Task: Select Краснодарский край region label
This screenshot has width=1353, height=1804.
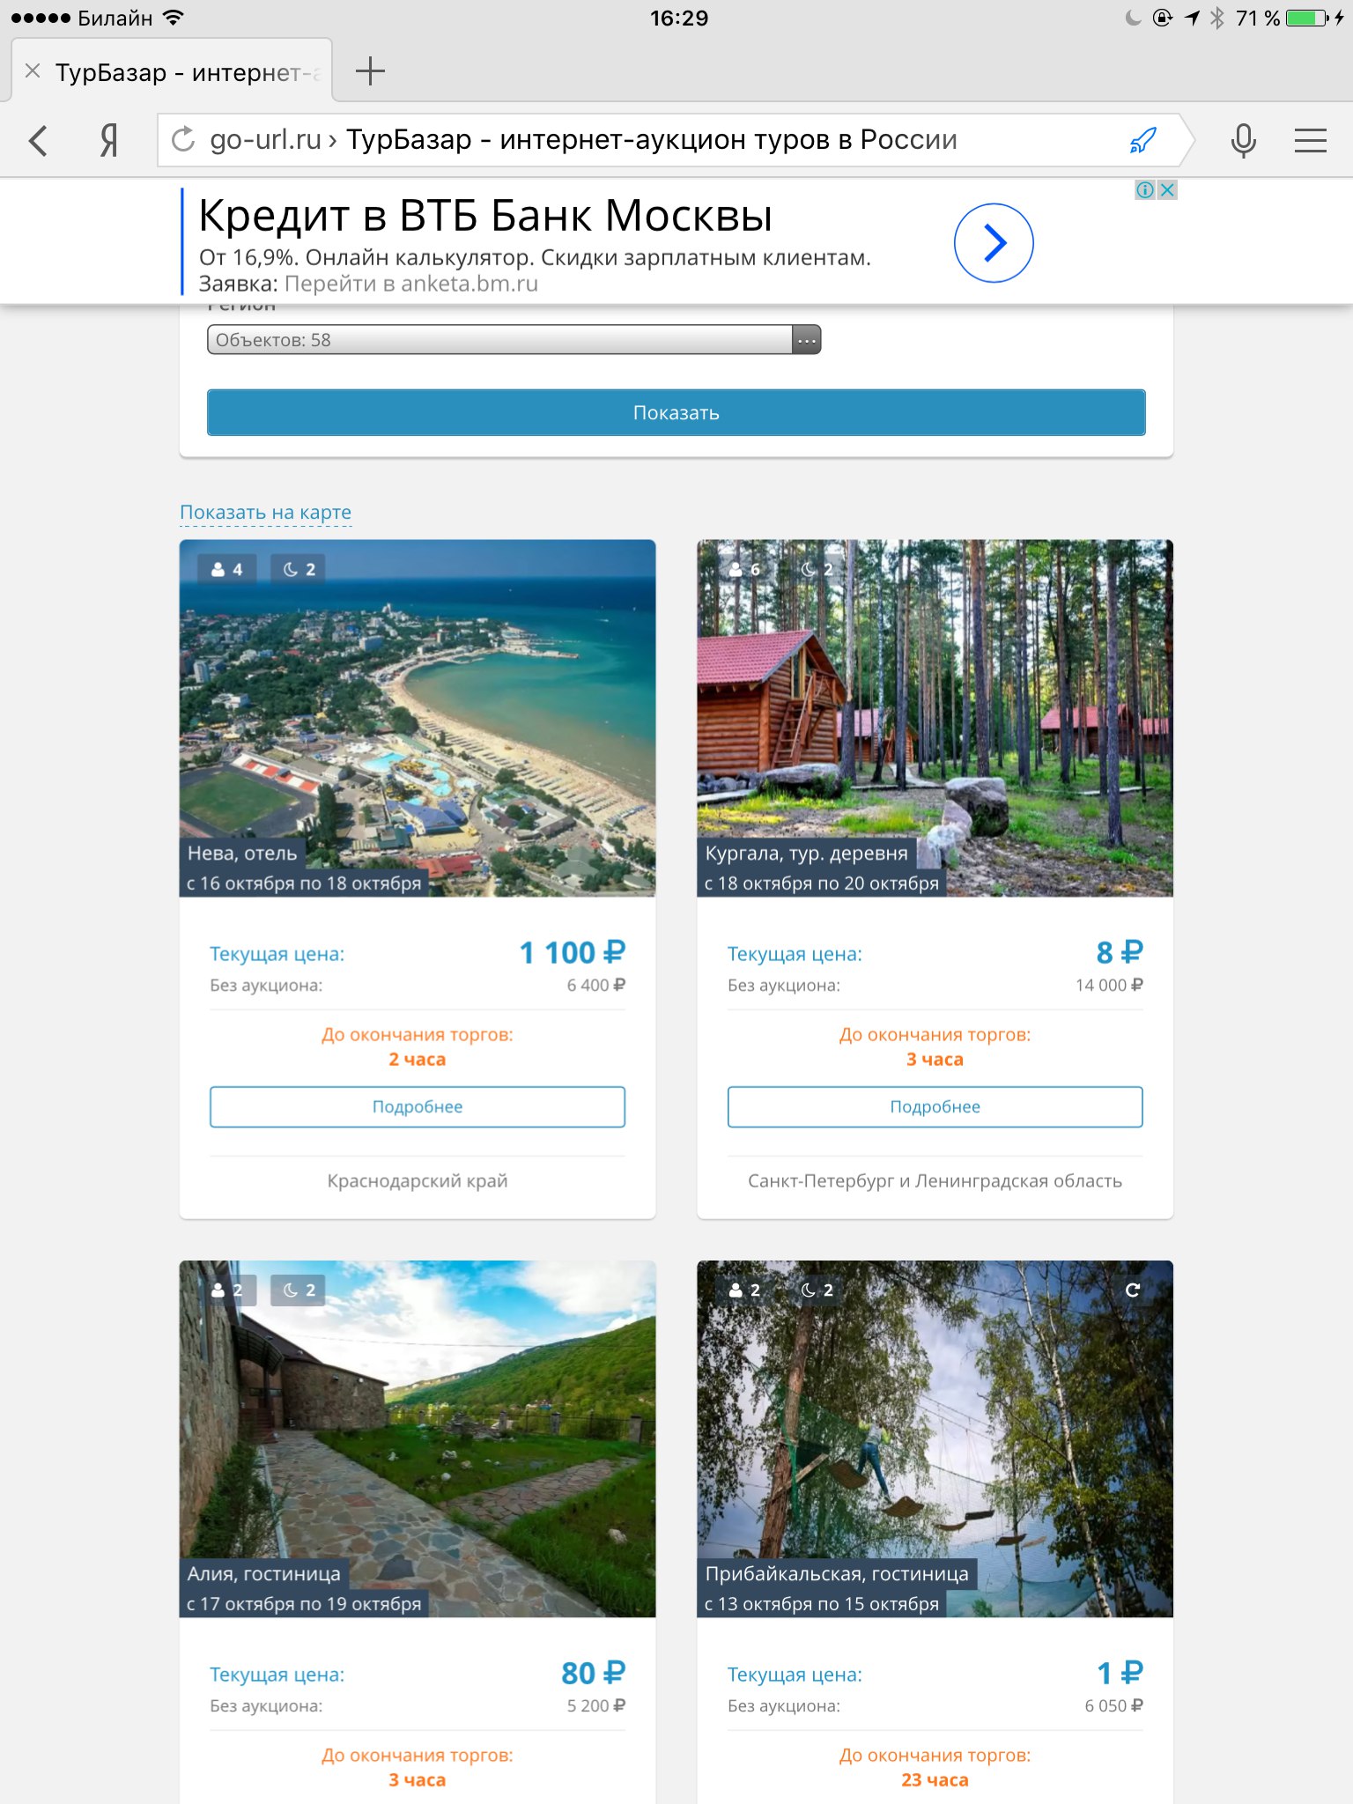Action: 417,1180
